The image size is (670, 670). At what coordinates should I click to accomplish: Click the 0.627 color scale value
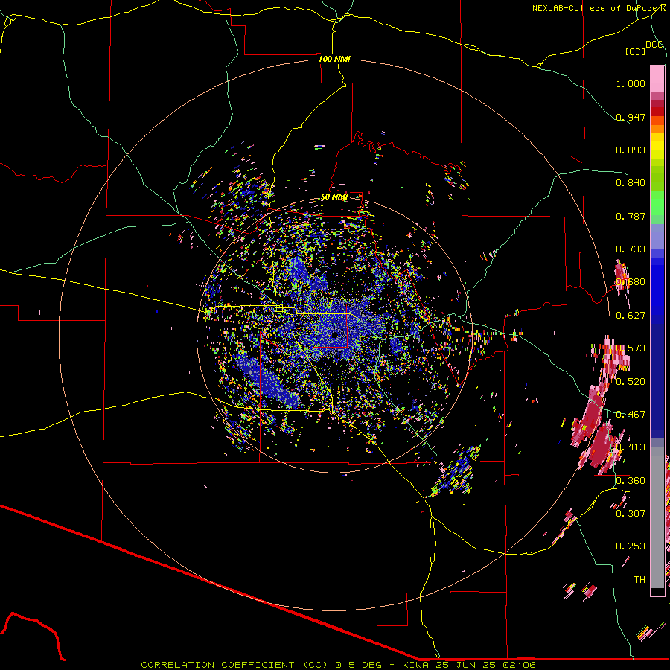click(x=631, y=316)
